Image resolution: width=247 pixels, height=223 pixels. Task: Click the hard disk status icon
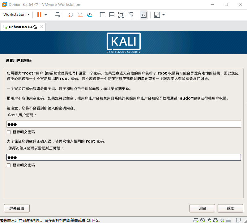pos(196,220)
